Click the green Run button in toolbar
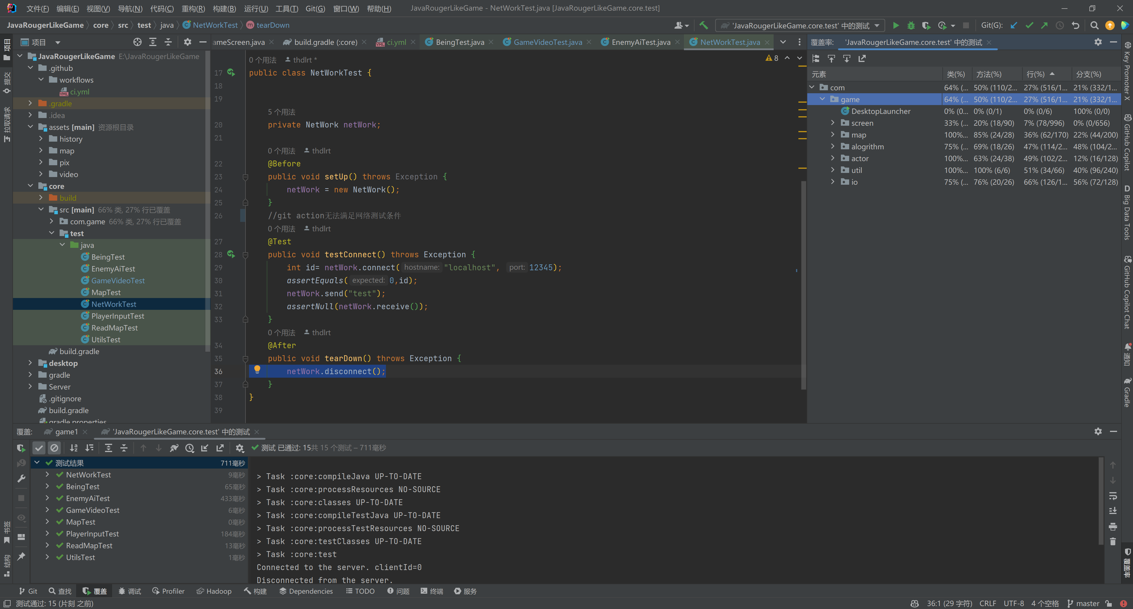Screen dimensions: 1133x609 point(895,25)
